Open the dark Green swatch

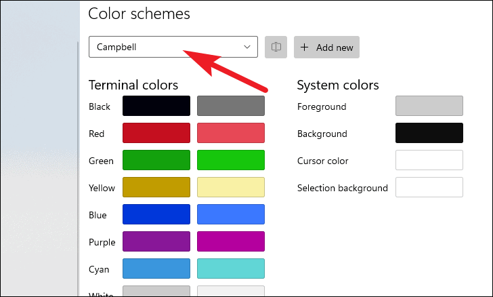pos(156,160)
